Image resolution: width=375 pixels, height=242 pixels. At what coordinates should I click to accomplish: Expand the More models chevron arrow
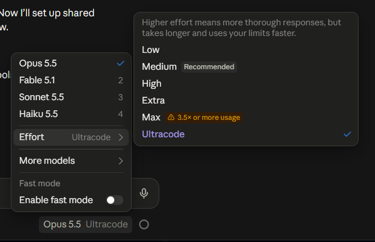pyautogui.click(x=120, y=161)
